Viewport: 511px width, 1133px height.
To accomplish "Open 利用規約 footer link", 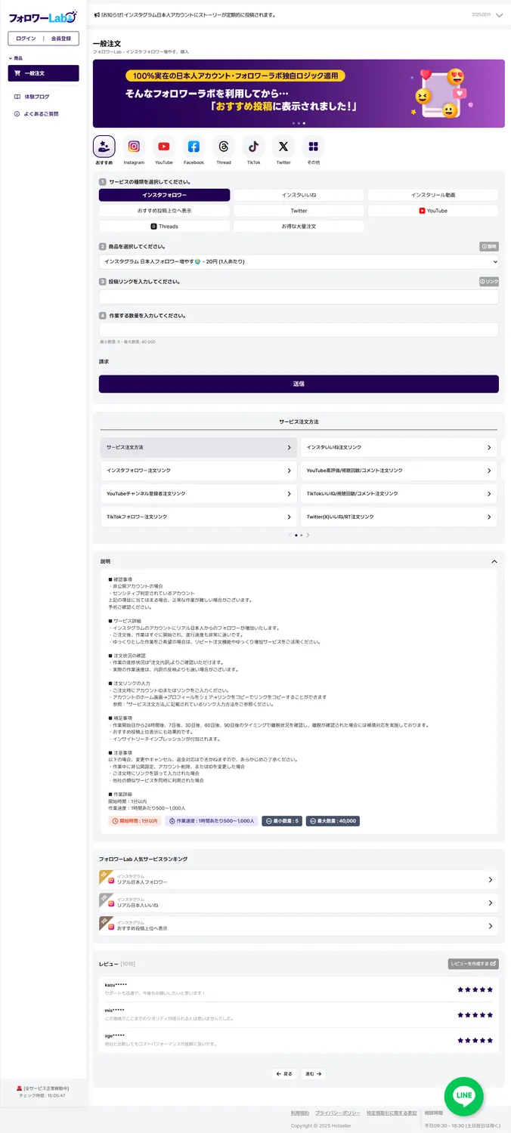I will coord(300,1113).
